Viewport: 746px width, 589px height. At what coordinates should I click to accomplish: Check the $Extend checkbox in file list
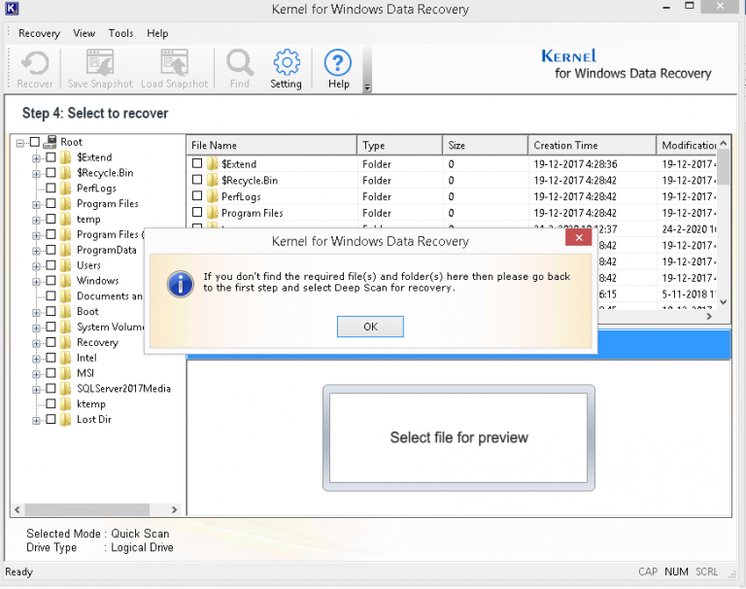point(197,163)
